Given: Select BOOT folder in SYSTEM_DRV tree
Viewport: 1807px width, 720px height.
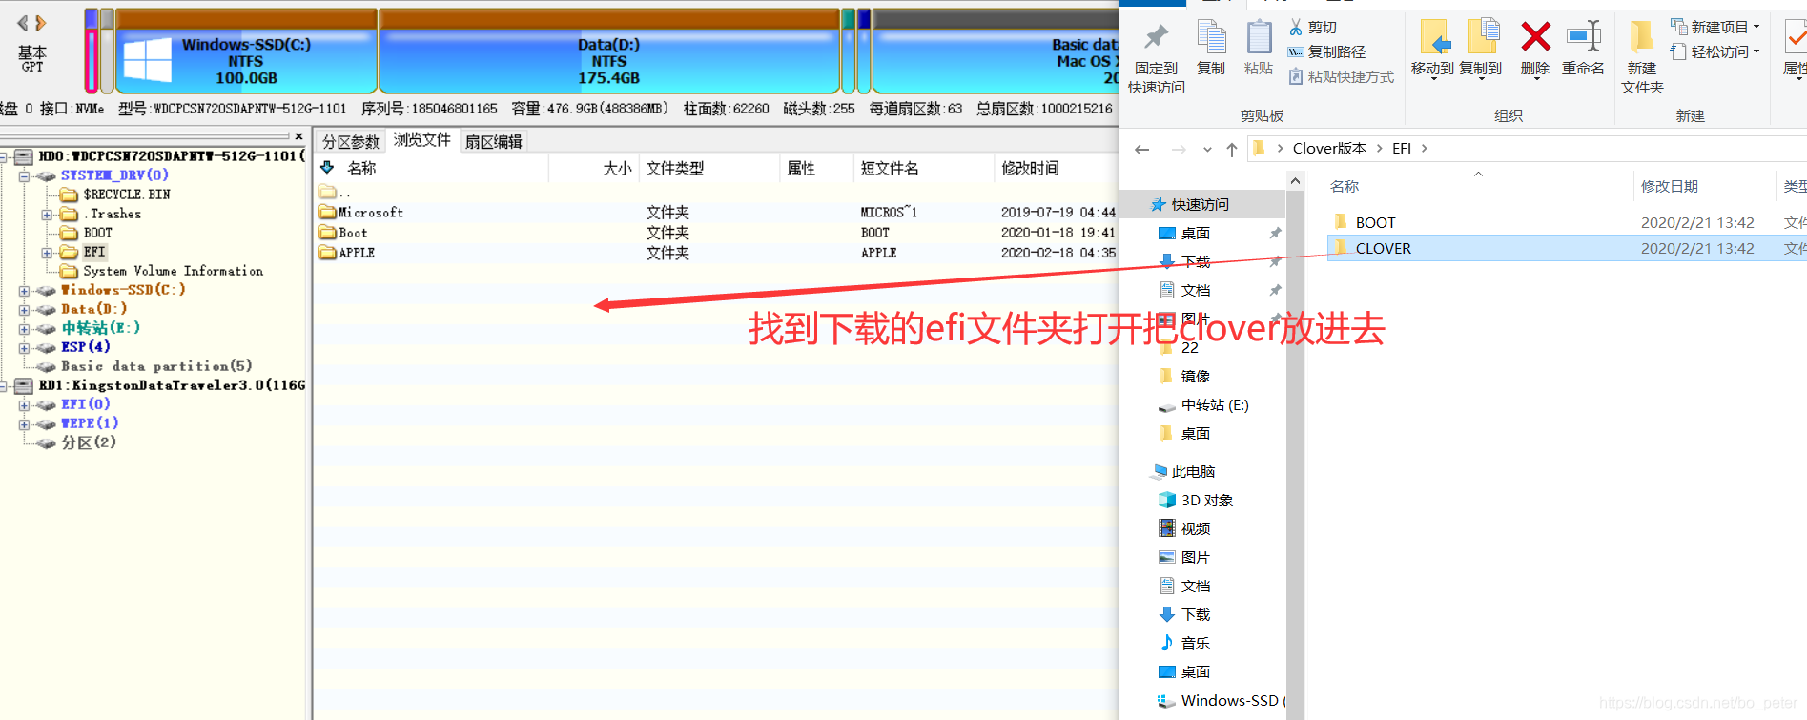Looking at the screenshot, I should pyautogui.click(x=97, y=233).
